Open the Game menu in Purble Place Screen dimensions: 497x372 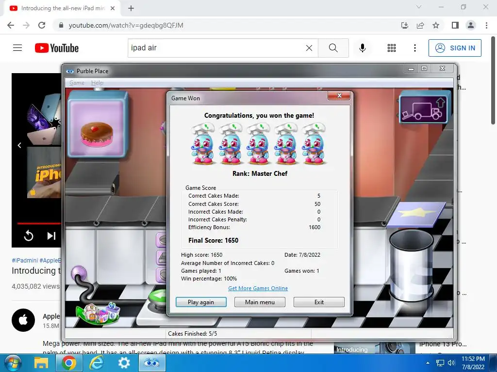pos(77,83)
